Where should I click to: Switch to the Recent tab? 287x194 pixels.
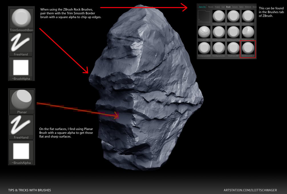[211, 7]
